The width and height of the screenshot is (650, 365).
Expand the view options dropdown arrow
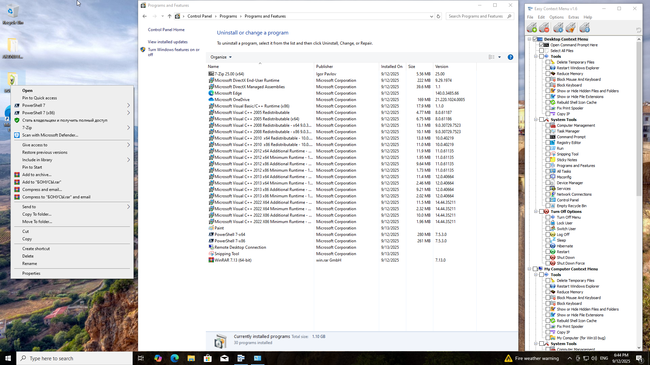pos(499,57)
